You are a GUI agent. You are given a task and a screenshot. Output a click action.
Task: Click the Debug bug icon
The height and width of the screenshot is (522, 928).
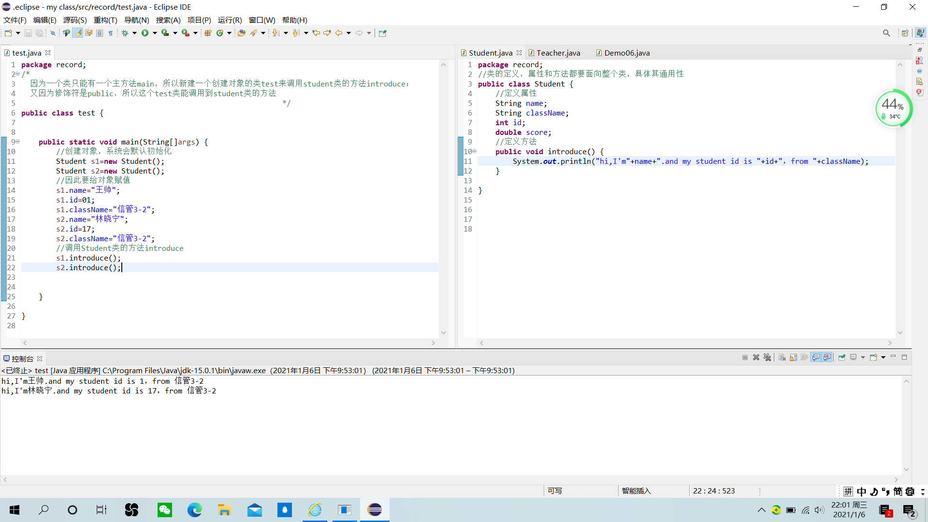click(x=125, y=33)
